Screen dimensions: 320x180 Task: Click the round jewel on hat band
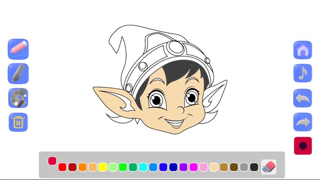coord(175,47)
